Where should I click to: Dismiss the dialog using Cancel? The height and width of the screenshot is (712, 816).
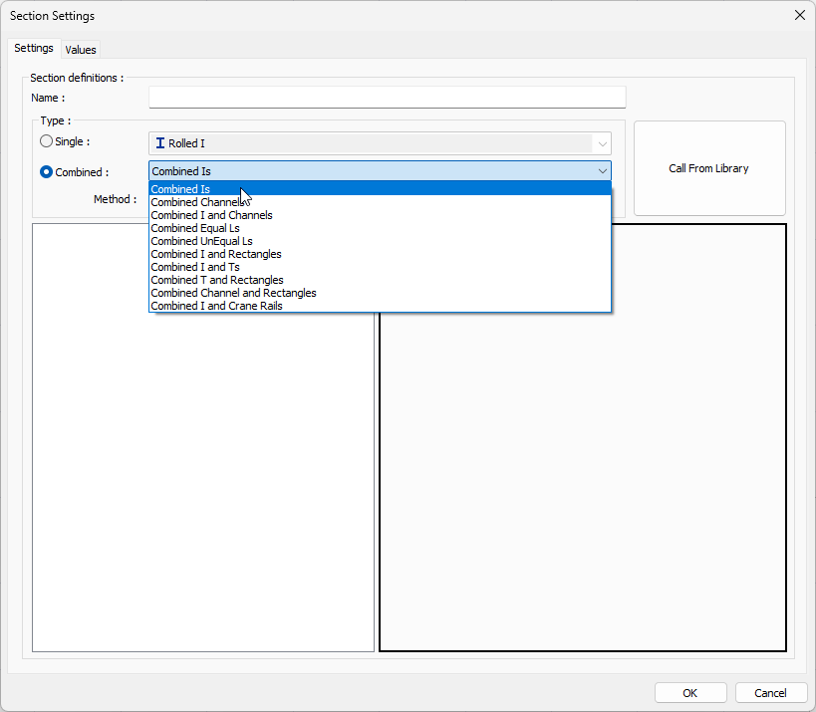pyautogui.click(x=771, y=692)
